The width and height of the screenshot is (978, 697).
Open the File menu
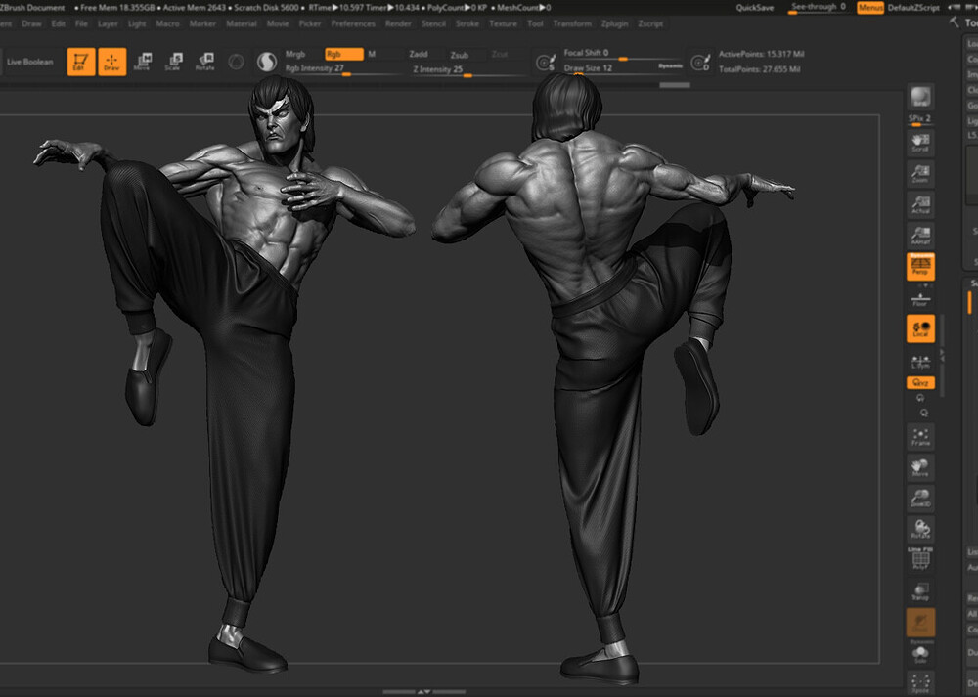click(x=82, y=23)
